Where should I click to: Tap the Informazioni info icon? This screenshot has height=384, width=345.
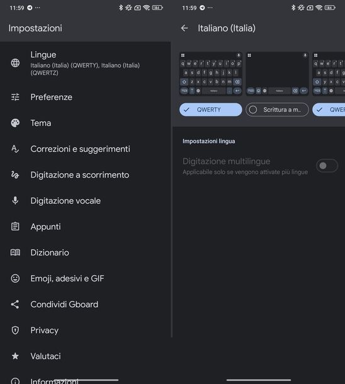coord(15,381)
